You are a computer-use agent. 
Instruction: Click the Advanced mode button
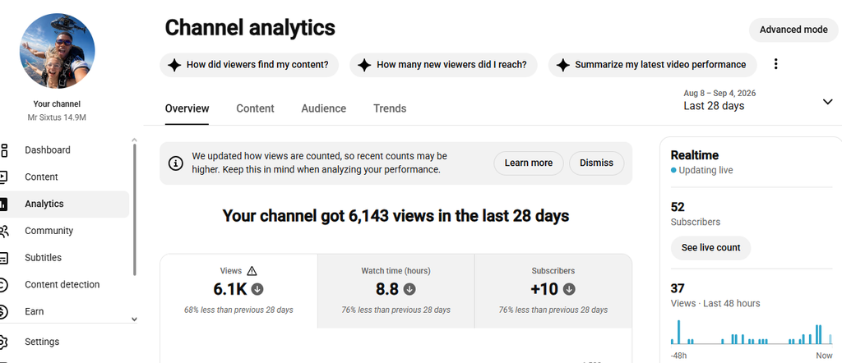[x=793, y=30]
